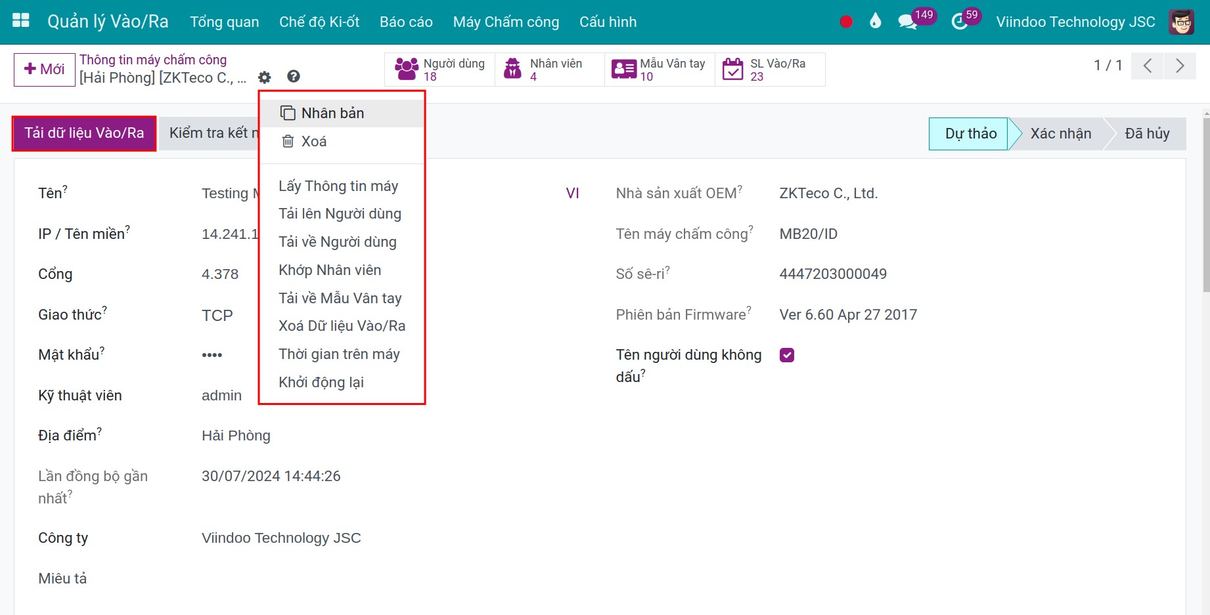Screen dimensions: 1210x615
Task: Go to the previous record arrow
Action: pos(1148,66)
